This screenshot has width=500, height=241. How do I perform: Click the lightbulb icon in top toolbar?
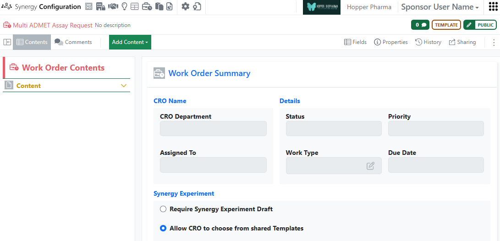(x=124, y=7)
